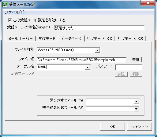Uncheck この受信メール設定を有効にする checkbox
The height and width of the screenshot is (137, 157).
click(10, 20)
